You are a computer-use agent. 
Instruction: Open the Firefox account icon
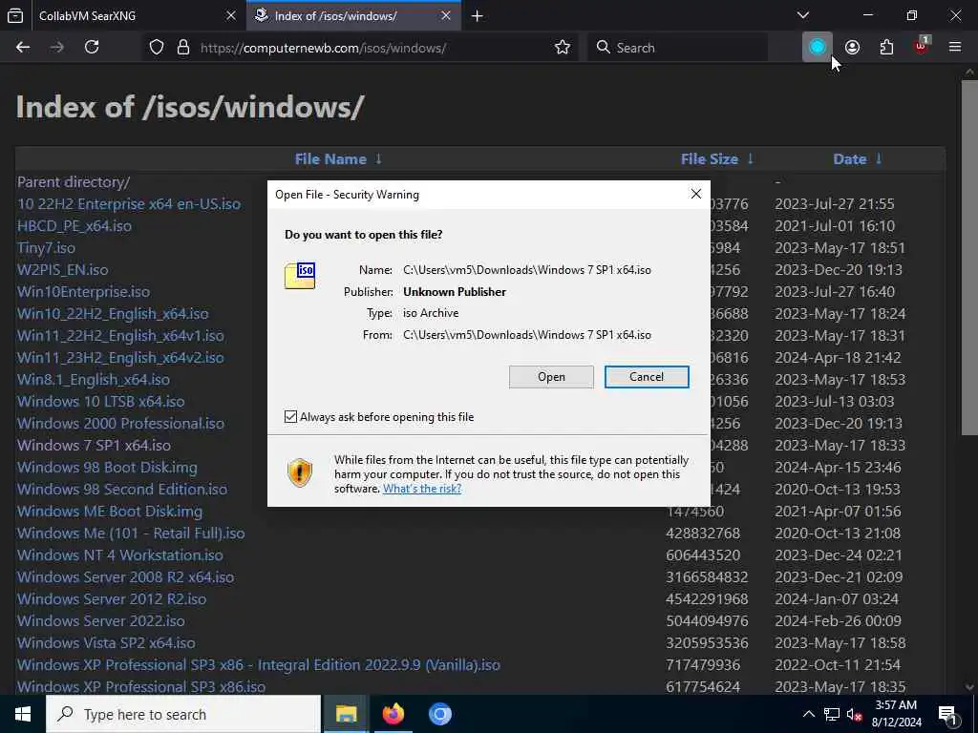(x=852, y=48)
